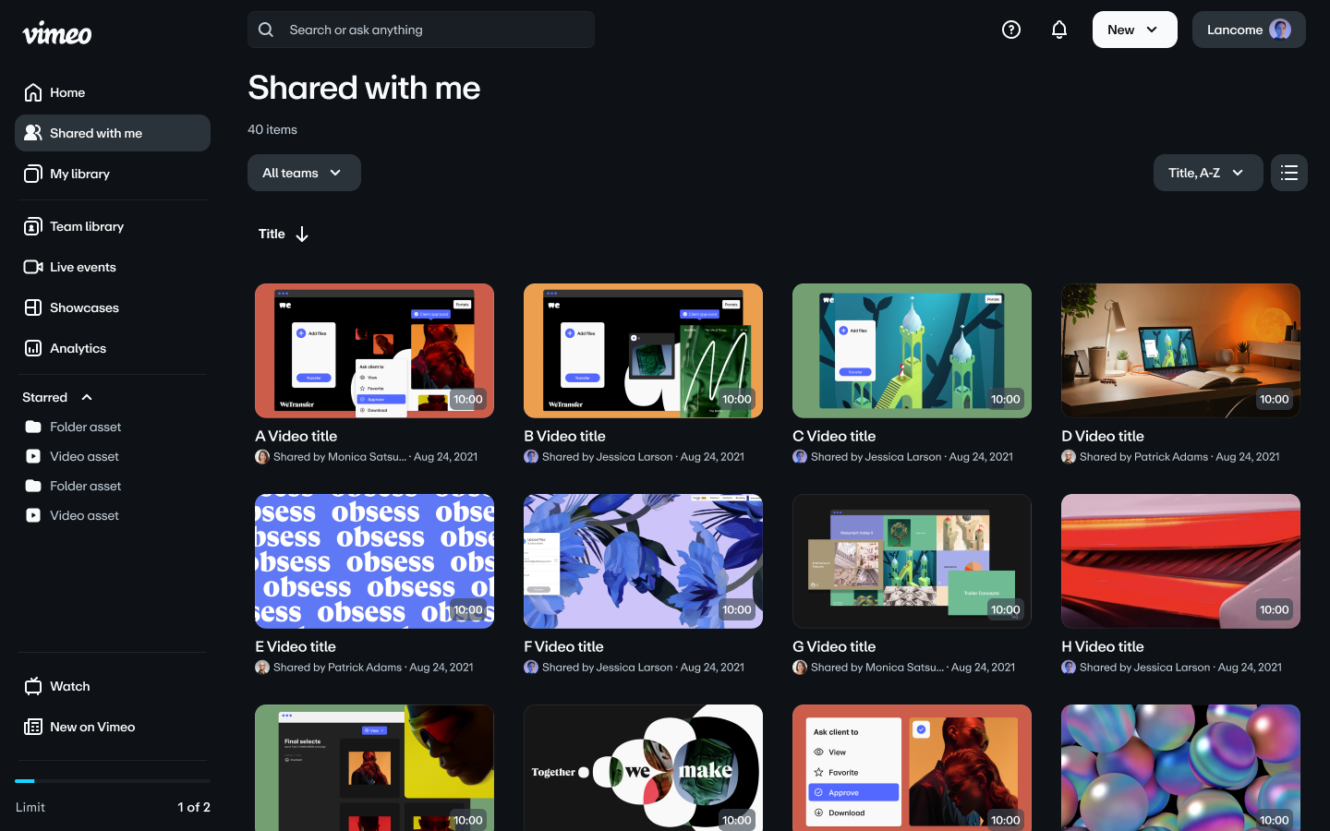This screenshot has height=831, width=1330.
Task: Click the storage limit progress bar
Action: pyautogui.click(x=113, y=781)
